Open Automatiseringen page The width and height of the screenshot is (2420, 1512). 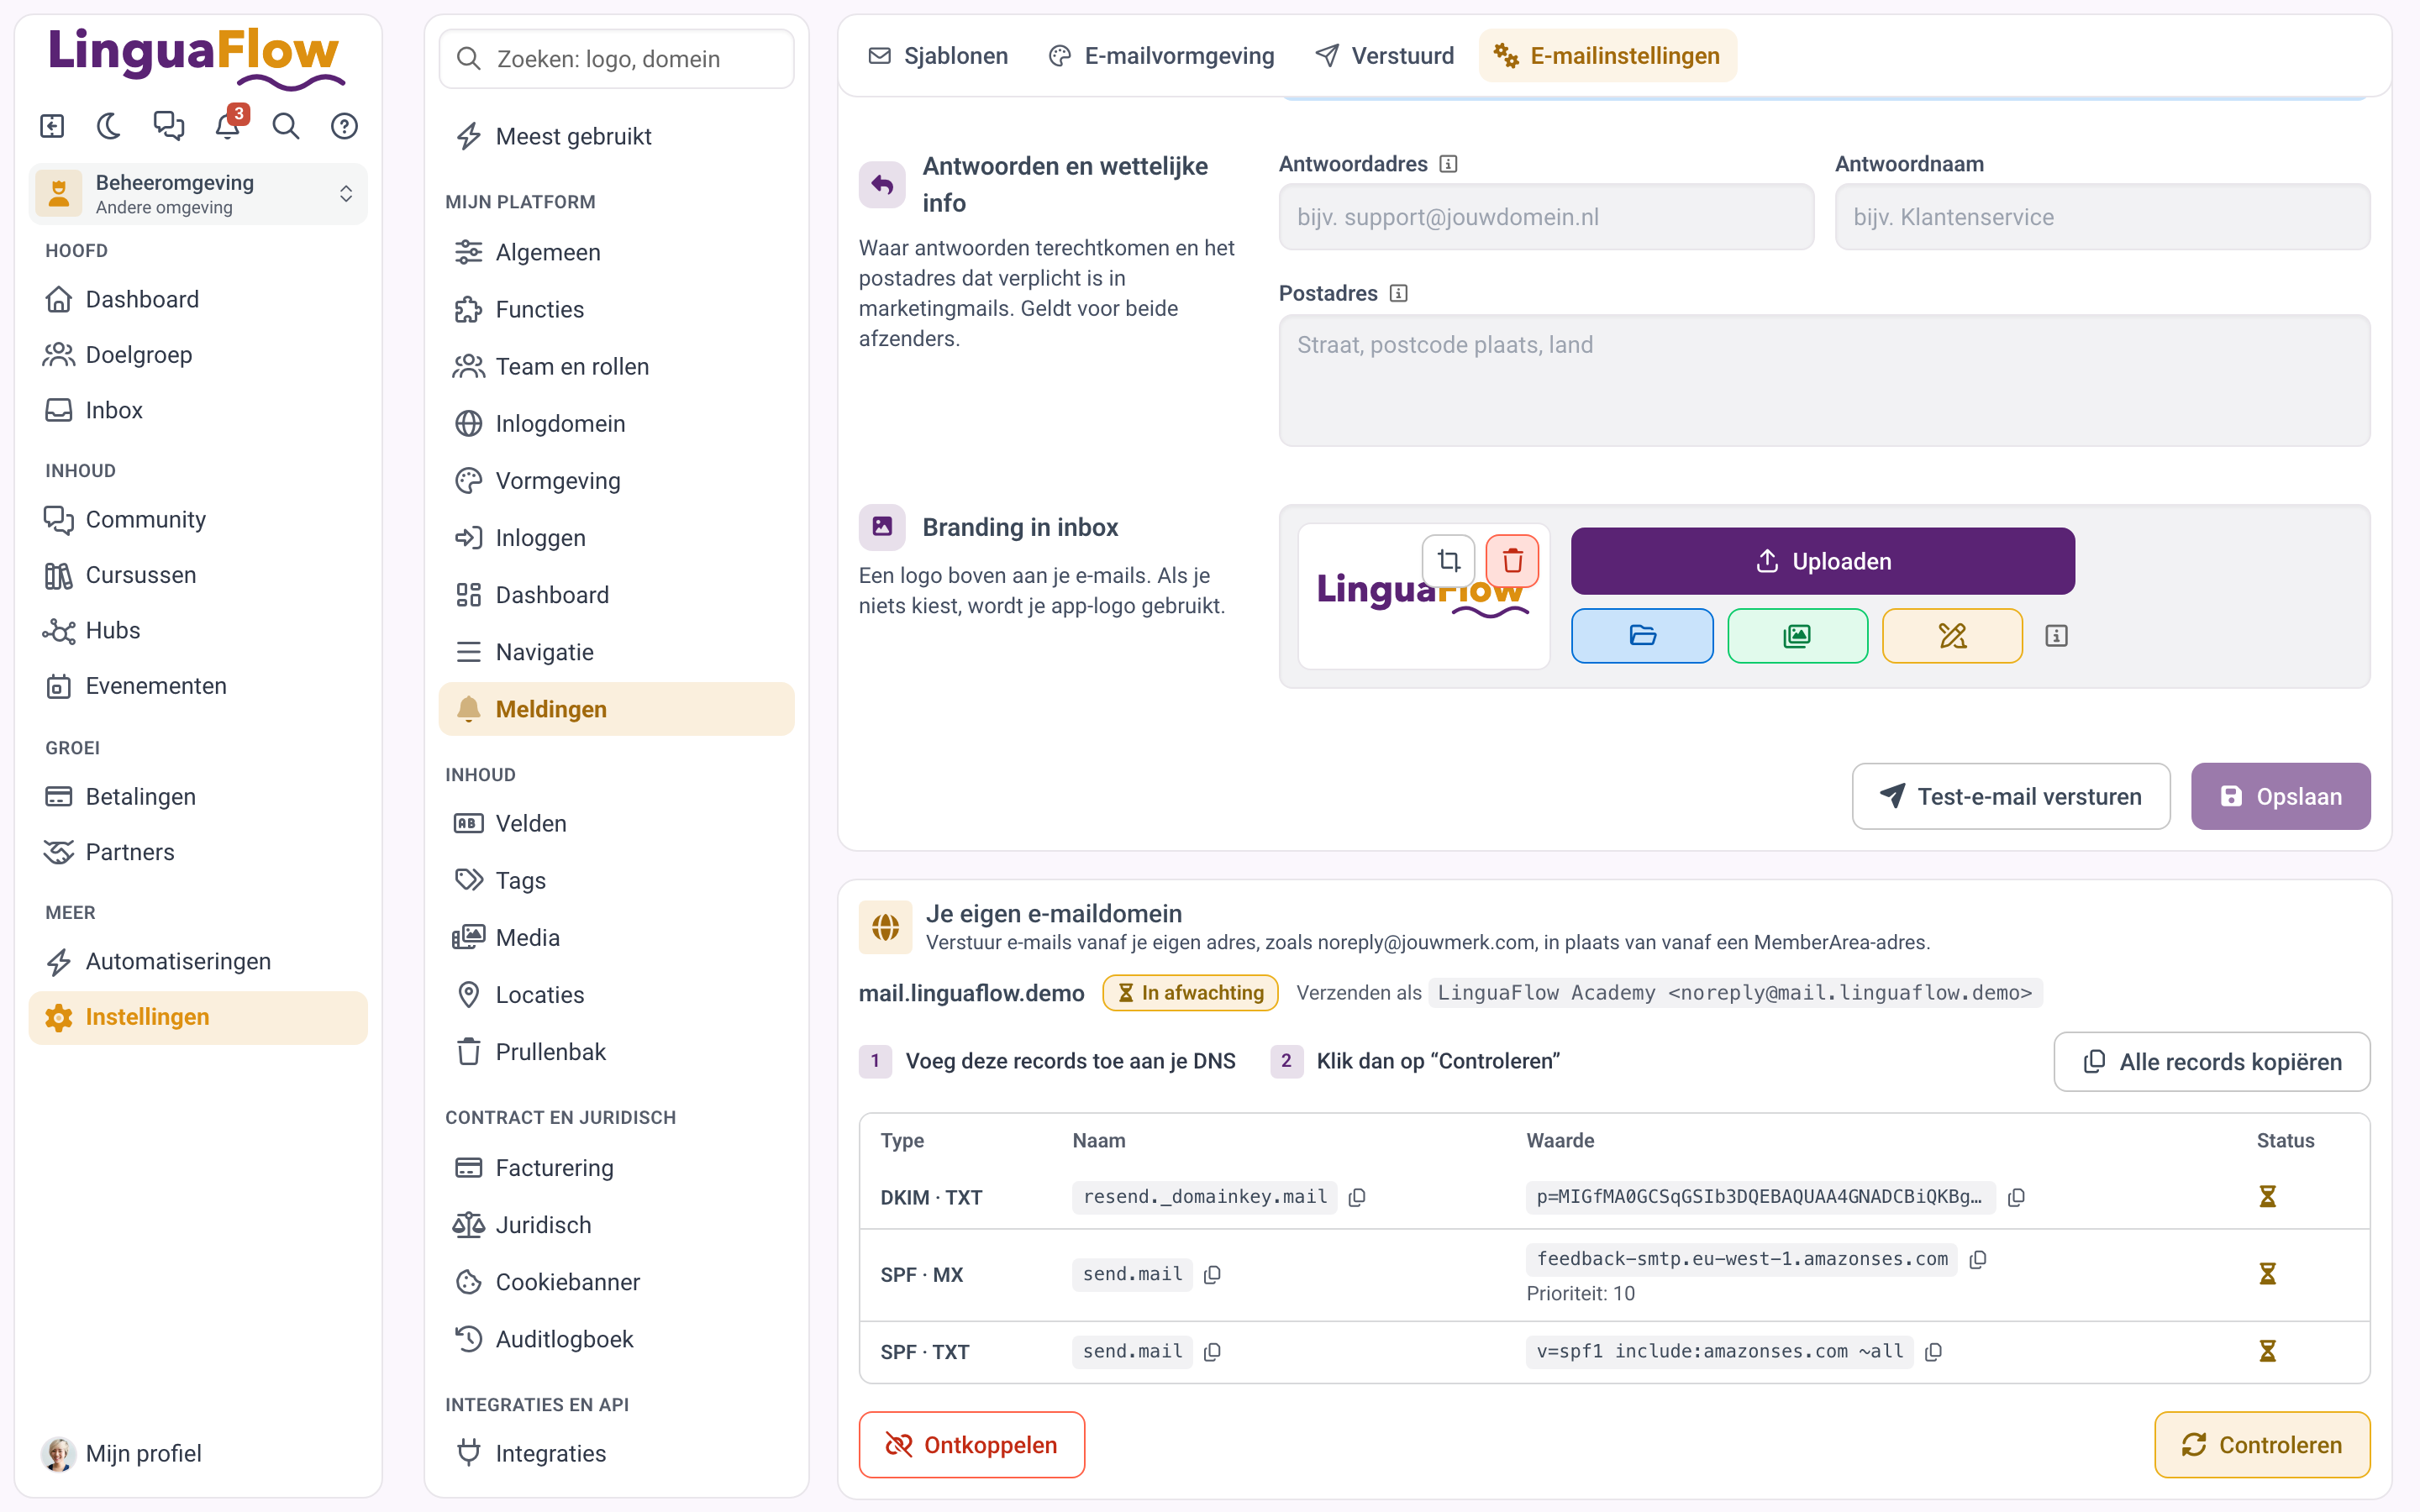[198, 961]
